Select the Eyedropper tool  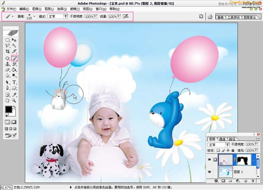point(14,95)
